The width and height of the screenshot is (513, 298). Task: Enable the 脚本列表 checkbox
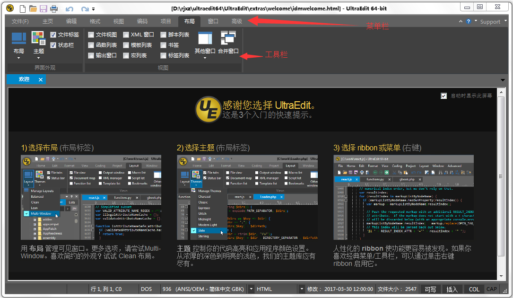point(163,35)
